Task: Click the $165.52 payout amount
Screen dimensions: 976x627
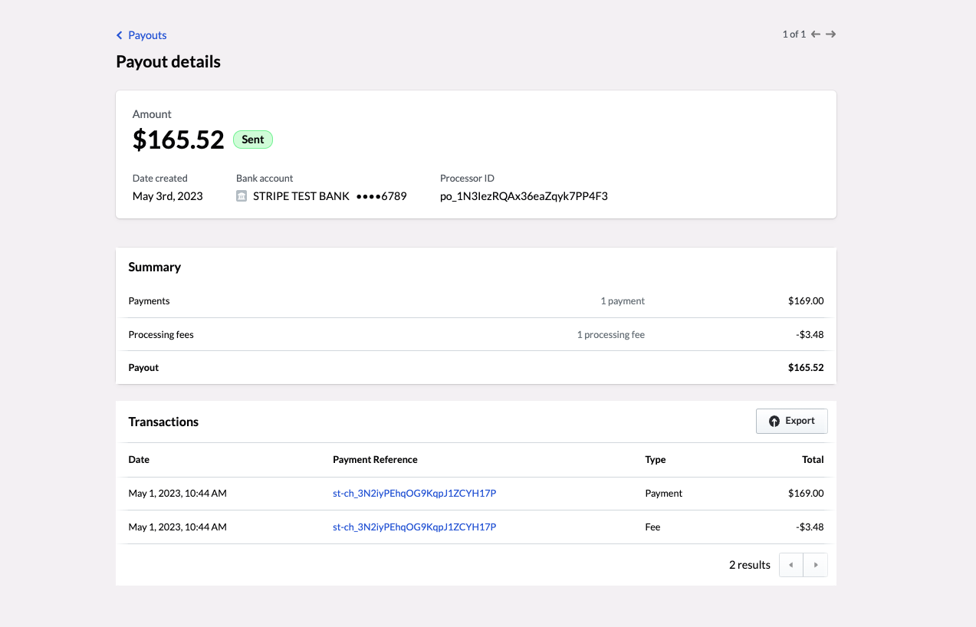Action: 178,140
